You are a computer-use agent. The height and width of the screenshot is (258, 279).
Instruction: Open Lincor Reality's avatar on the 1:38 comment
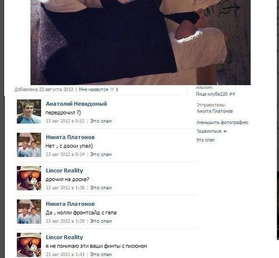click(29, 178)
